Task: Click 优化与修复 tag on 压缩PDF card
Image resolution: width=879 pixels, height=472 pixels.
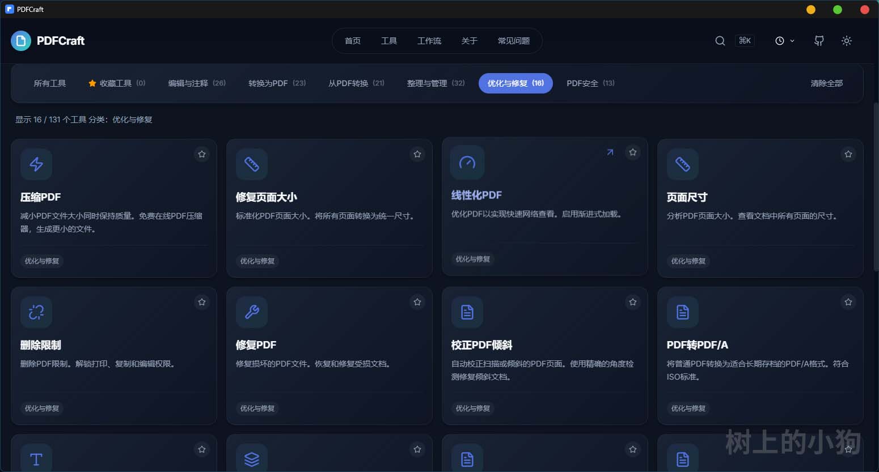Action: click(x=42, y=261)
